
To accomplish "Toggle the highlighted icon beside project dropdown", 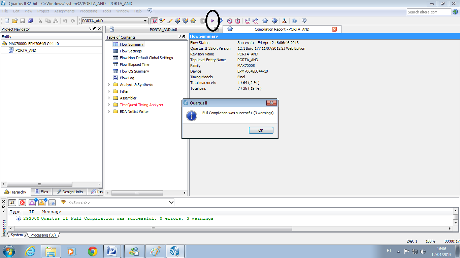I will (x=154, y=21).
